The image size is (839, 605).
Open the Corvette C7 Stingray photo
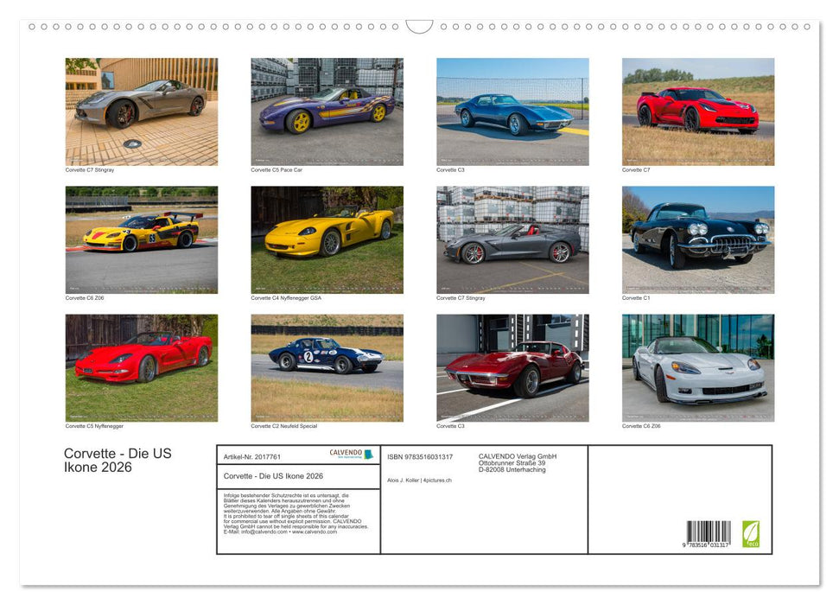pyautogui.click(x=141, y=111)
